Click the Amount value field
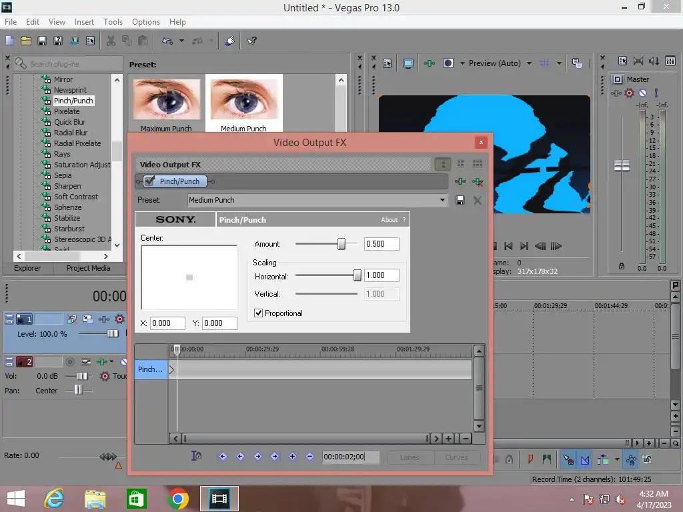683x512 pixels. [x=382, y=244]
